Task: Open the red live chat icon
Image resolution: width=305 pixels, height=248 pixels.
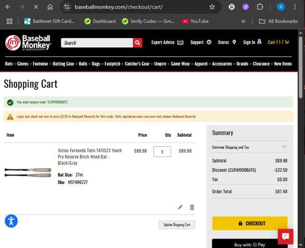Action: pos(285,237)
